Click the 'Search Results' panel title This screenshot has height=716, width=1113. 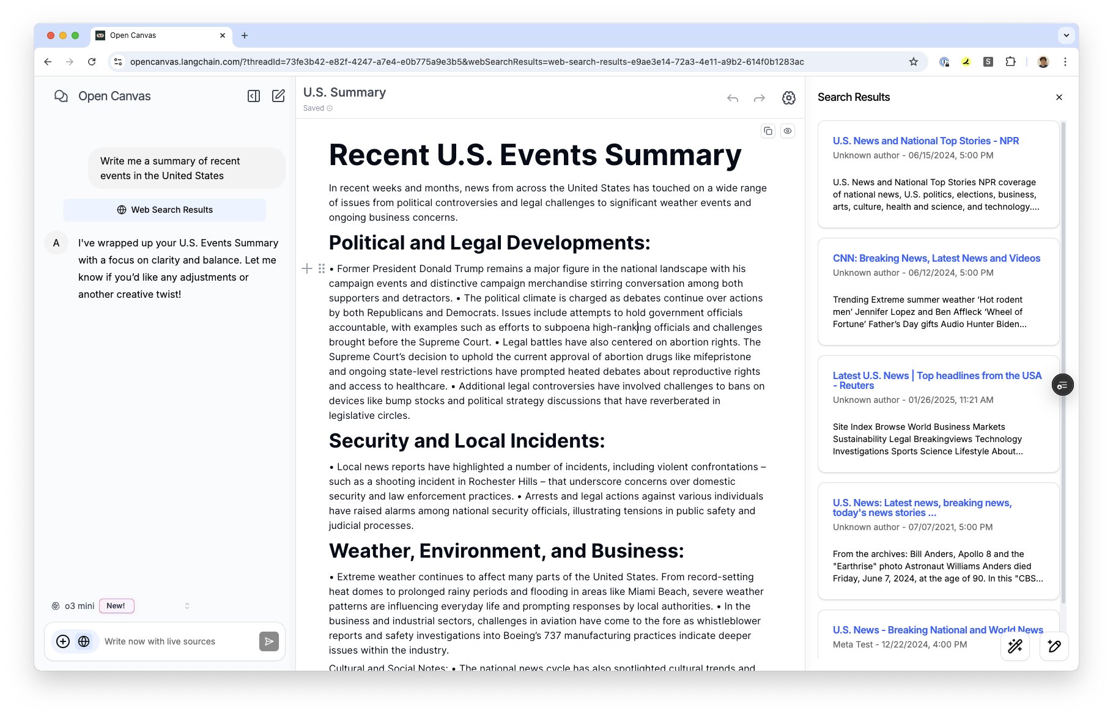coord(854,97)
